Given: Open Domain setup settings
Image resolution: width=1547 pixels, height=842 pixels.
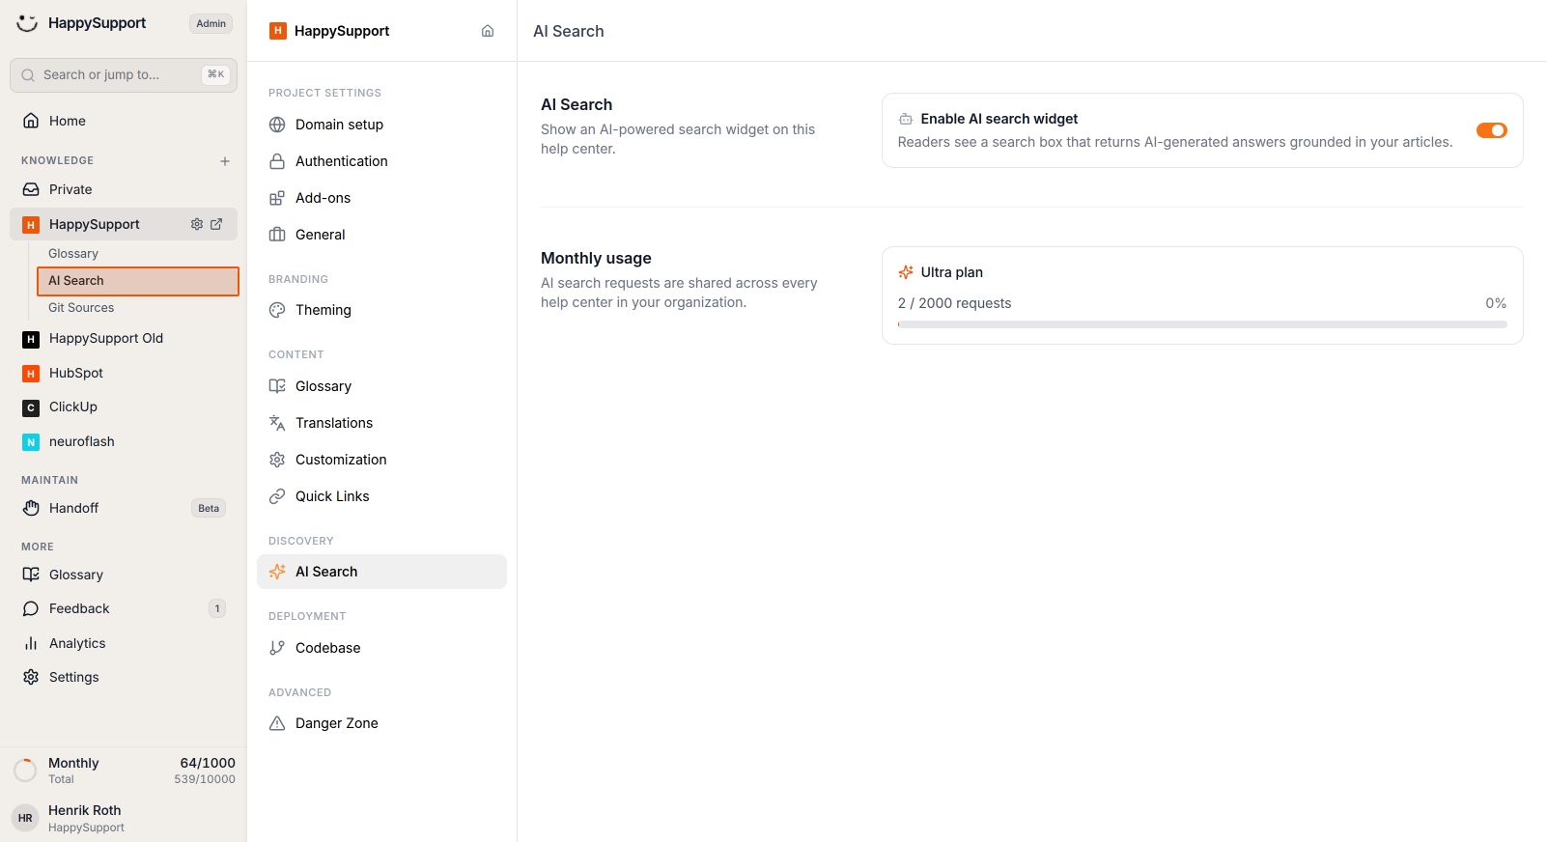Looking at the screenshot, I should coord(381,125).
